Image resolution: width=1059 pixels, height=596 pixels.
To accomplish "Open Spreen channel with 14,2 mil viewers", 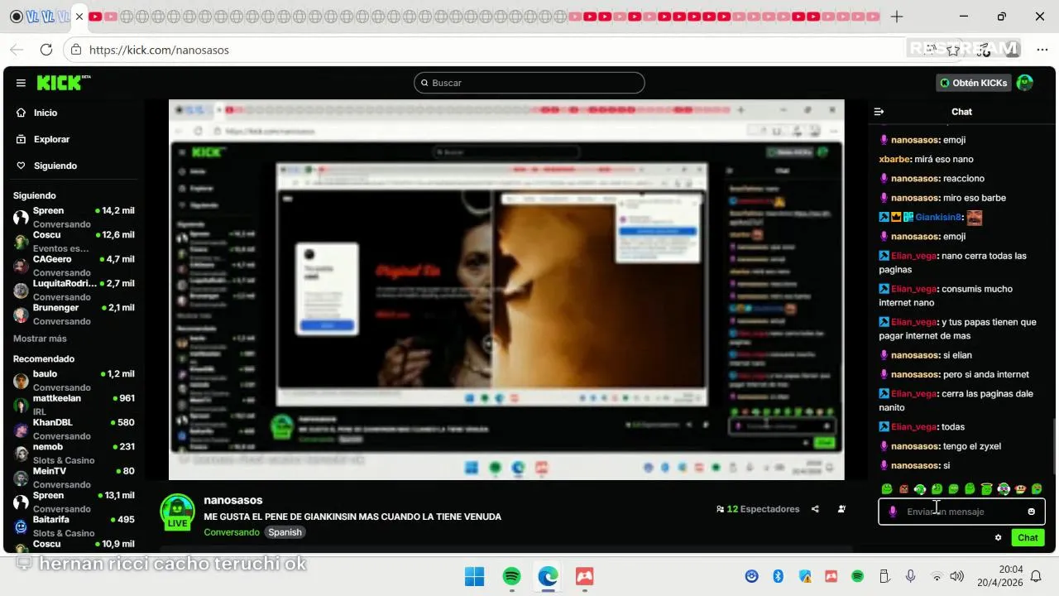I will coord(74,217).
